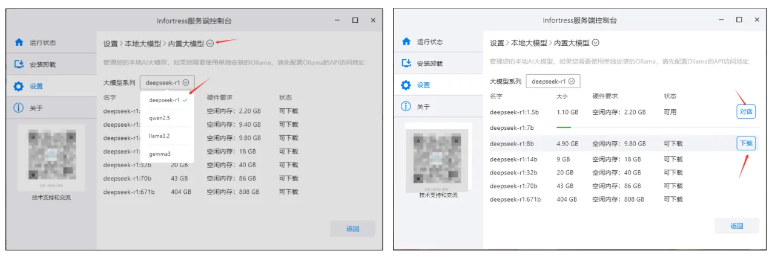Click 对话 button for deepseek-r1:1.5b
This screenshot has width=775, height=259.
pos(746,112)
